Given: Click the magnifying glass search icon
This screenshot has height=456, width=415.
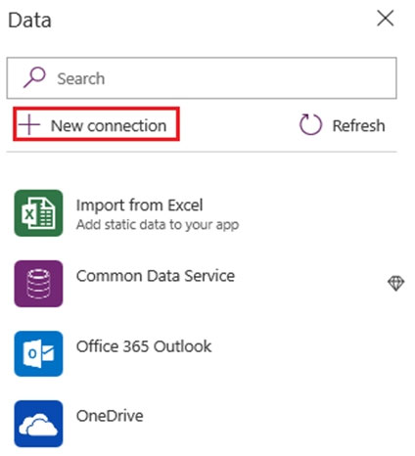Looking at the screenshot, I should (34, 77).
